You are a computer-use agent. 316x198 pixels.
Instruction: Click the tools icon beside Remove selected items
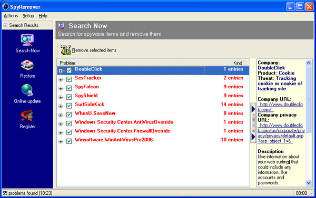tap(65, 50)
